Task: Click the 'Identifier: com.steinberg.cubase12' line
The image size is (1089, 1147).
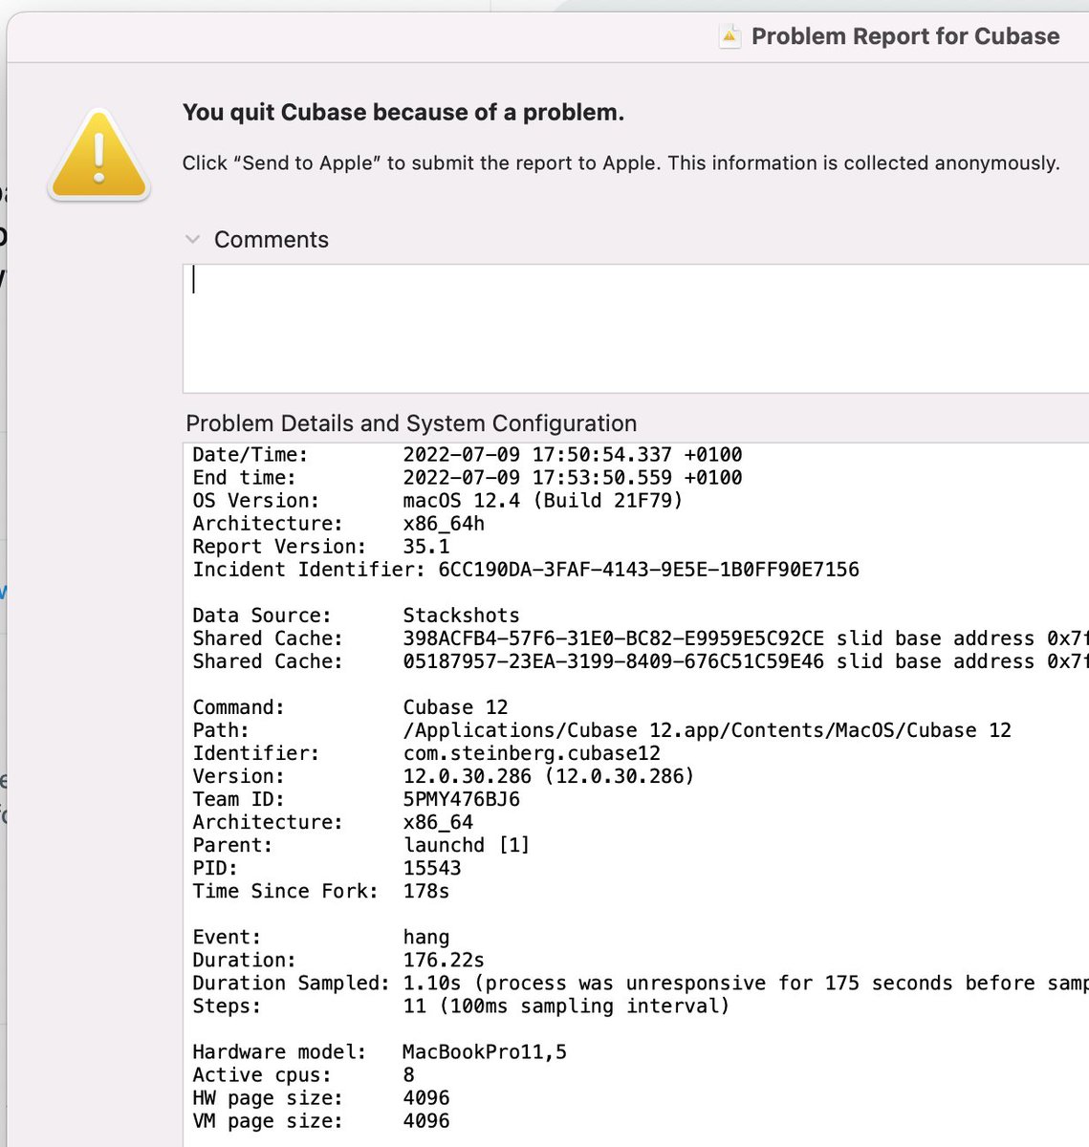Action: tap(426, 753)
